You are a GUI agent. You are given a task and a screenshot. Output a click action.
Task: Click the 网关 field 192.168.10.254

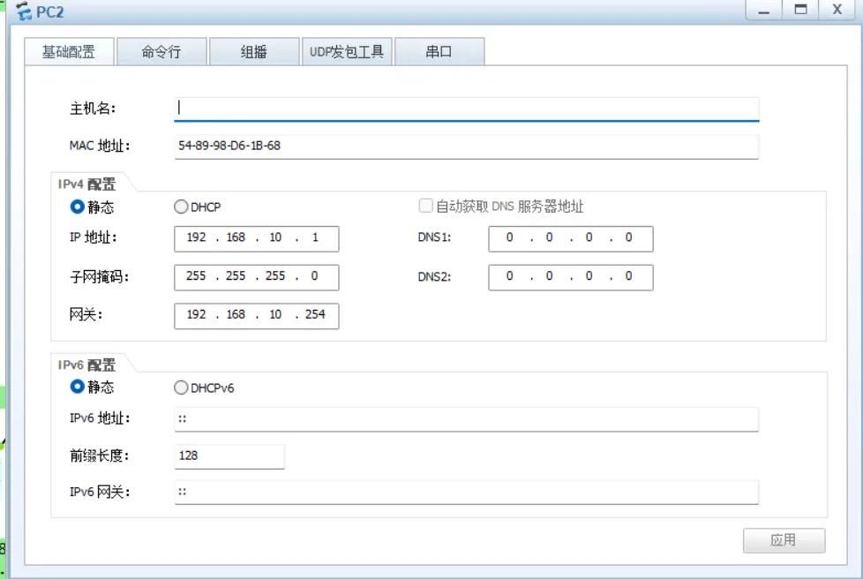[257, 316]
